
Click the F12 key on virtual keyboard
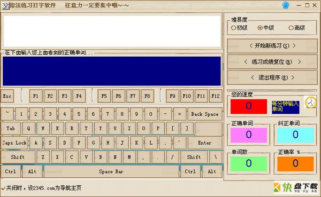pos(216,96)
